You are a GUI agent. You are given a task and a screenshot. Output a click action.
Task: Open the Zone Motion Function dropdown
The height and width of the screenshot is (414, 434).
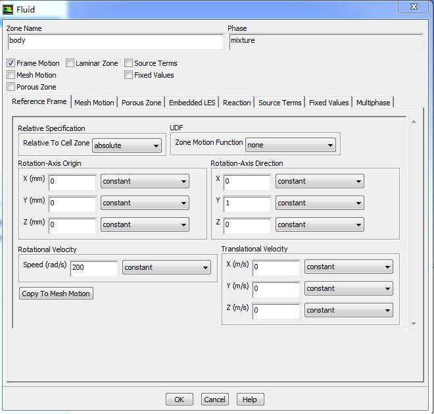[291, 145]
